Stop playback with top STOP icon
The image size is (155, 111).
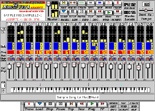(x=73, y=12)
